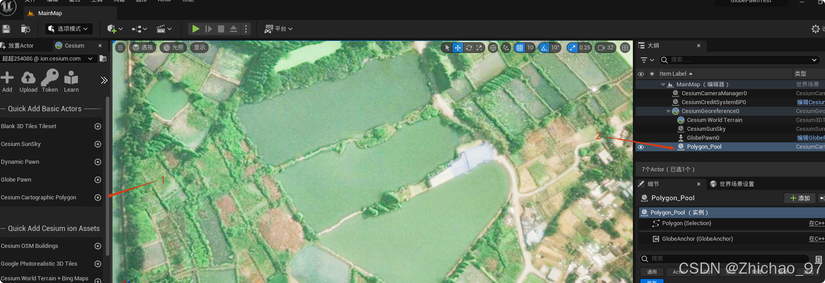The height and width of the screenshot is (283, 825).
Task: Activate the scale gizmo tool
Action: click(479, 48)
